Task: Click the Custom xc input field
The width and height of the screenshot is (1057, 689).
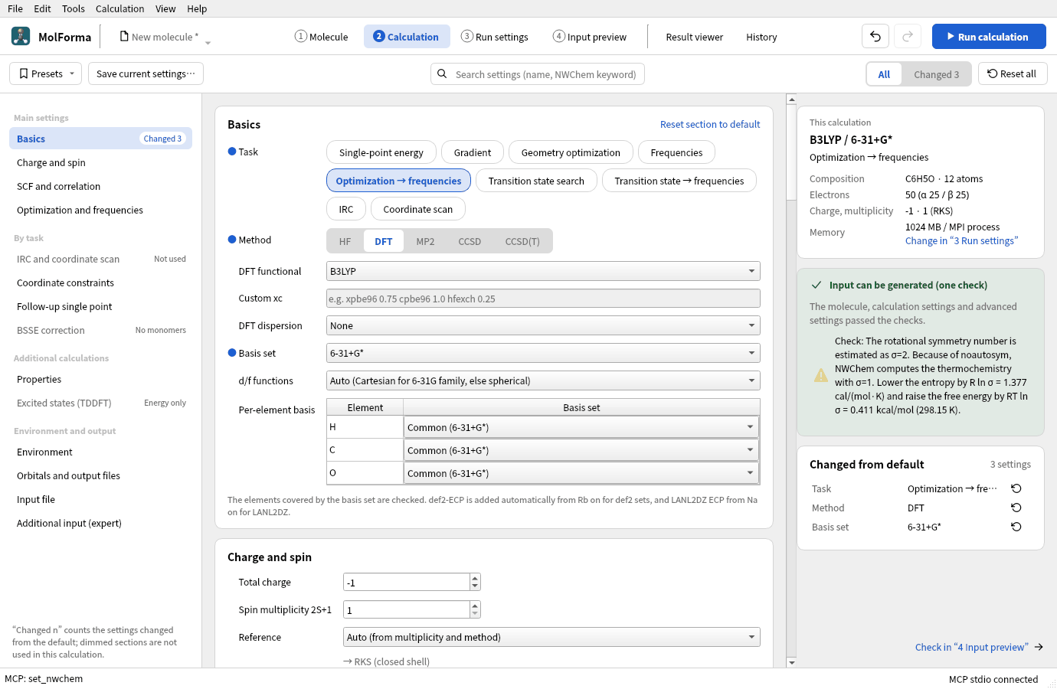Action: tap(543, 299)
